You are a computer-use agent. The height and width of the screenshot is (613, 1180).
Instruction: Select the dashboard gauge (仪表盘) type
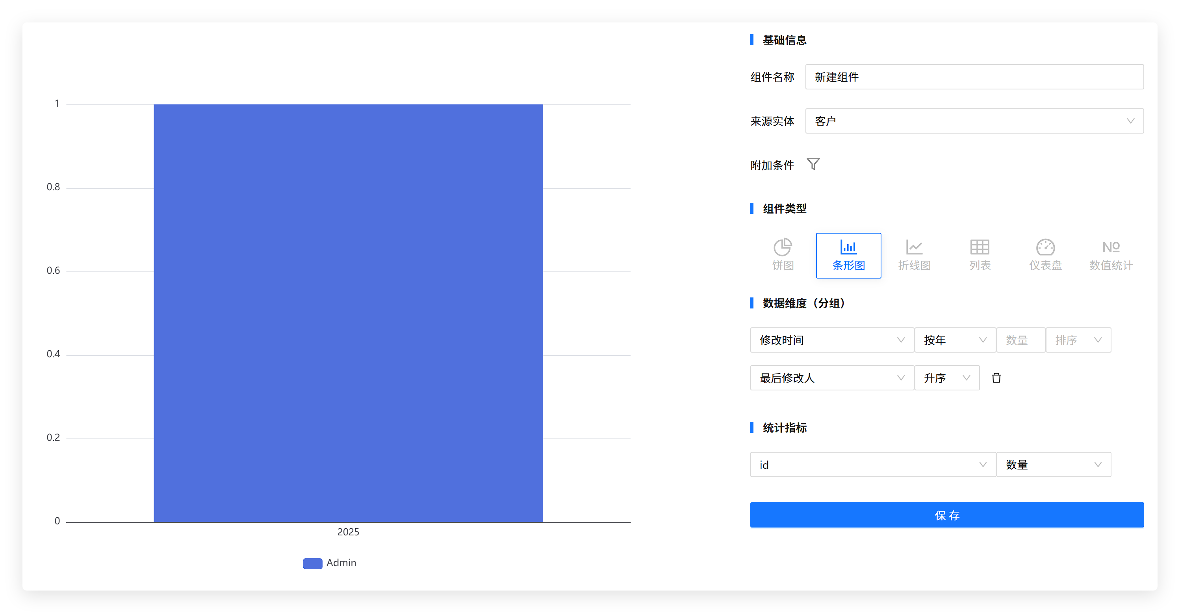[x=1045, y=255]
